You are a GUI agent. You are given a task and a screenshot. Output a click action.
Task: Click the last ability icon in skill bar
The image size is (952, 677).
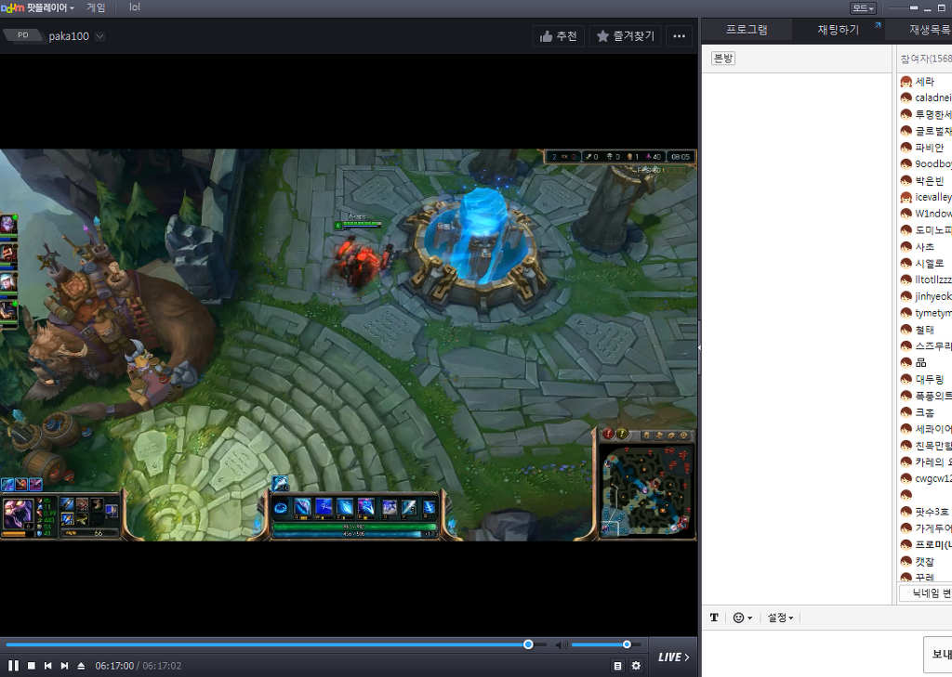coord(430,506)
